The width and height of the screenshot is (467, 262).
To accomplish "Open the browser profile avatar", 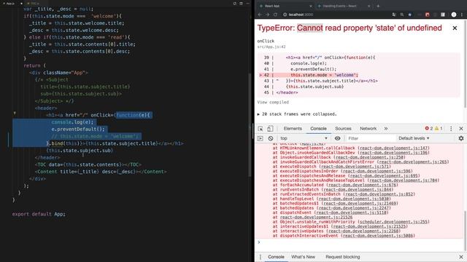I will [x=454, y=15].
